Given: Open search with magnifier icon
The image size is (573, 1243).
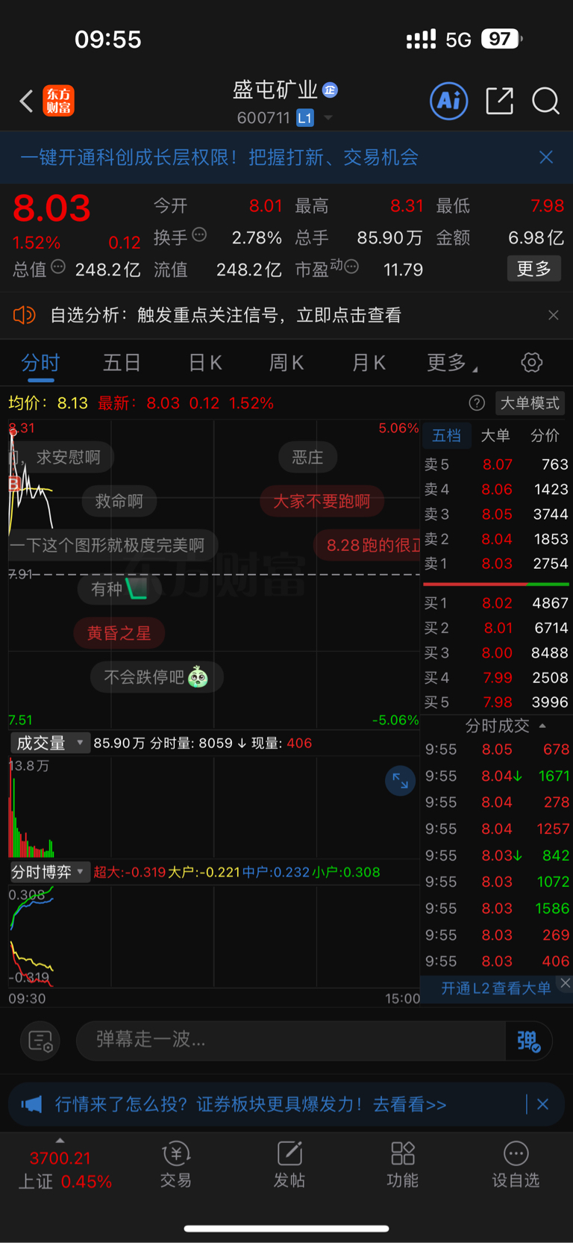Looking at the screenshot, I should tap(545, 101).
